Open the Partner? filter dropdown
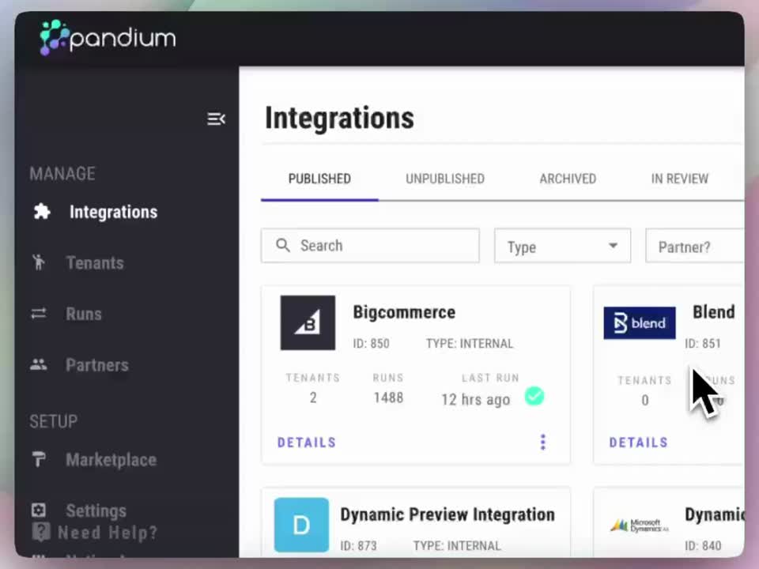The width and height of the screenshot is (759, 569). click(695, 247)
